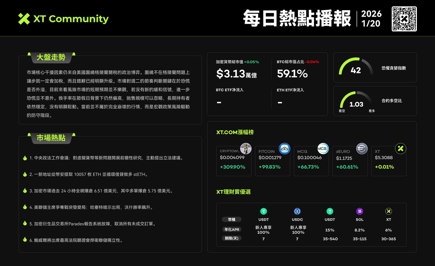
Task: Click the USDT coin icon in 理財寶優選
Action: coord(264,210)
